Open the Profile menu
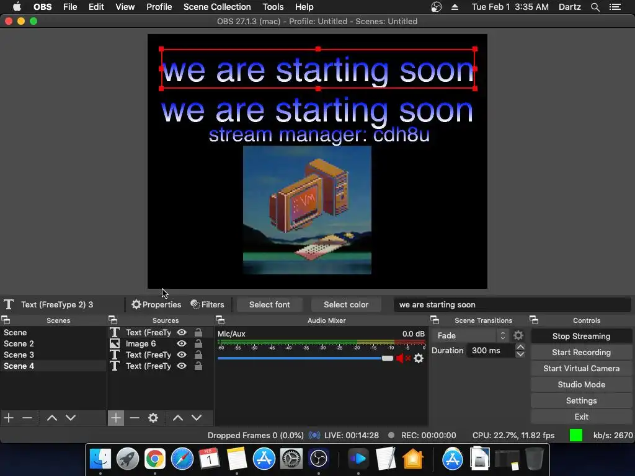This screenshot has width=635, height=476. 159,7
